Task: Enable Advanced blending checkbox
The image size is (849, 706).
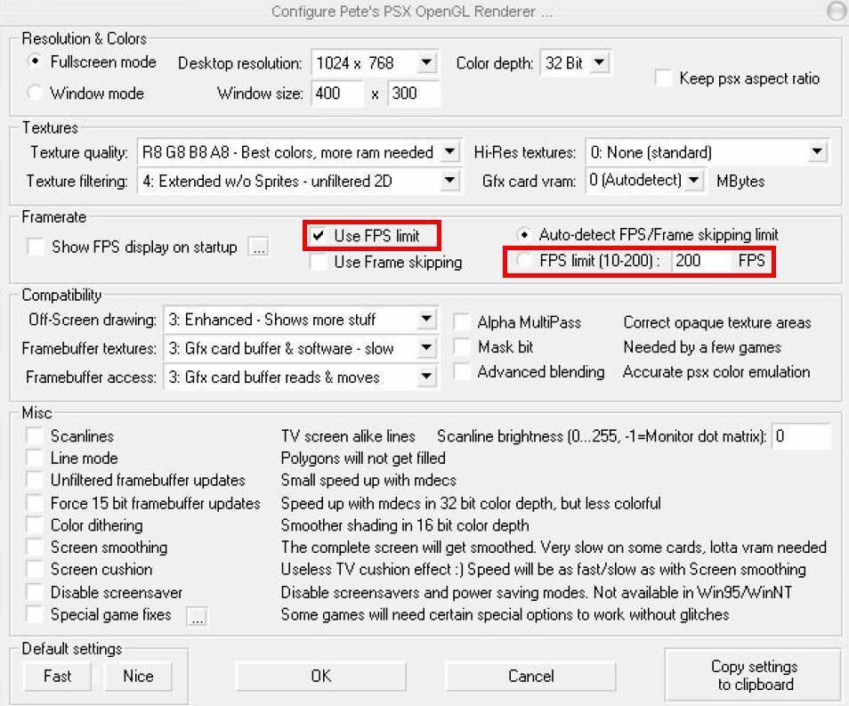Action: tap(462, 371)
